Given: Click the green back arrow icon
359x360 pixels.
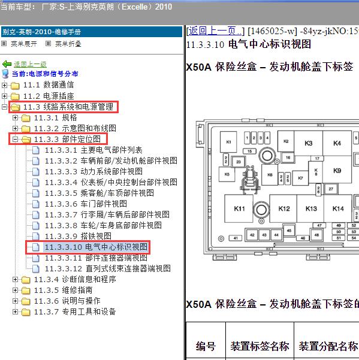Looking at the screenshot, I should click(x=7, y=64).
